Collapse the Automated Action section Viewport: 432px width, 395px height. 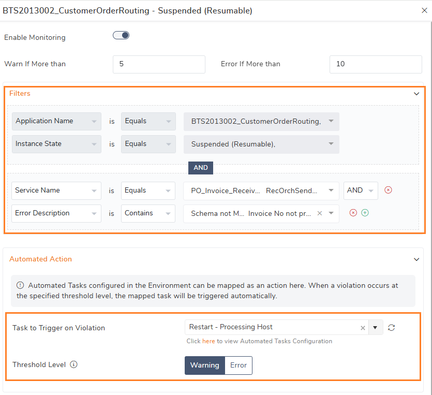[x=416, y=259]
